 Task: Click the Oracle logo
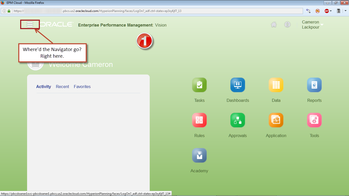[x=56, y=24]
